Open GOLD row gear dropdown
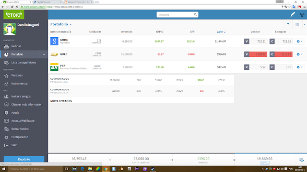The image size is (307, 172). (299, 54)
